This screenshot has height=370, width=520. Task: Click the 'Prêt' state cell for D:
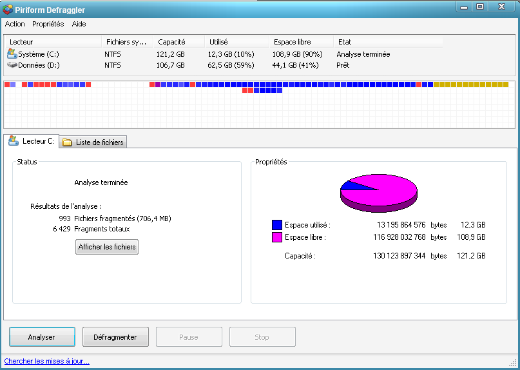[x=343, y=65]
